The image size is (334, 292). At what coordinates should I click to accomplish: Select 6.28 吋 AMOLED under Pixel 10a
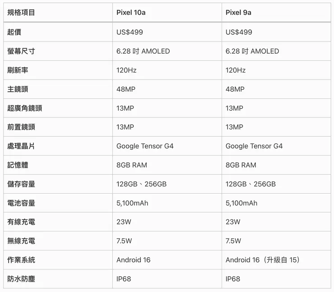(x=143, y=51)
